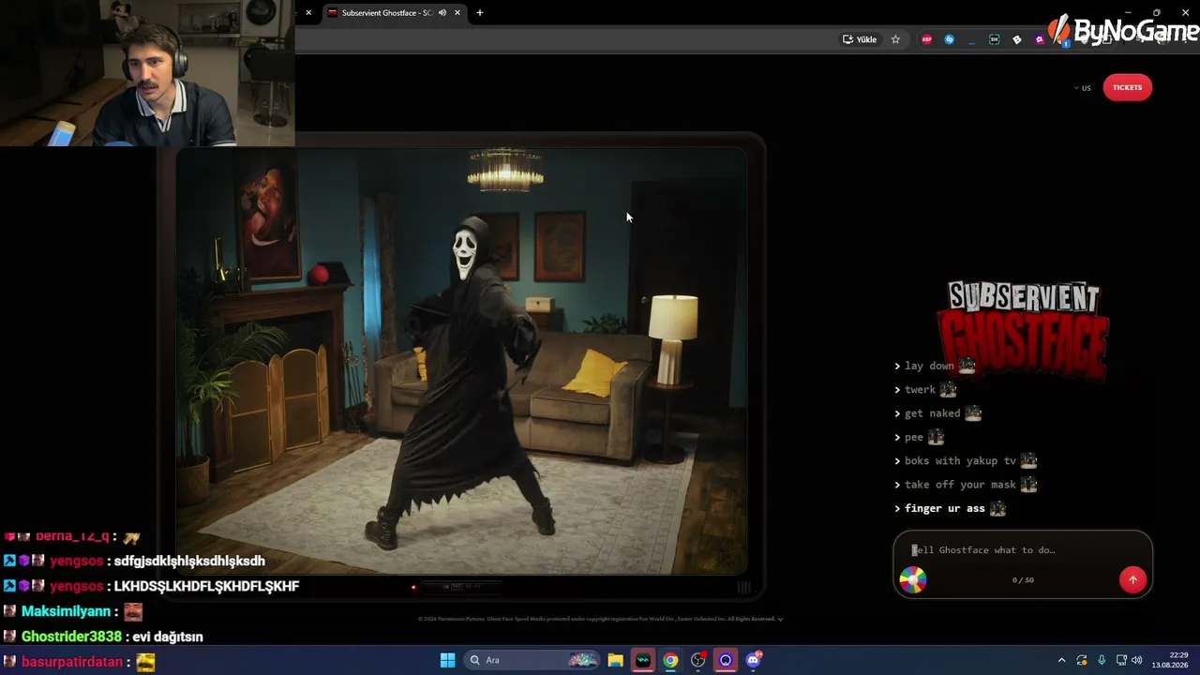Viewport: 1200px width, 675px height.
Task: Mute the Subservient Ghostface tab audio
Action: coord(442,13)
